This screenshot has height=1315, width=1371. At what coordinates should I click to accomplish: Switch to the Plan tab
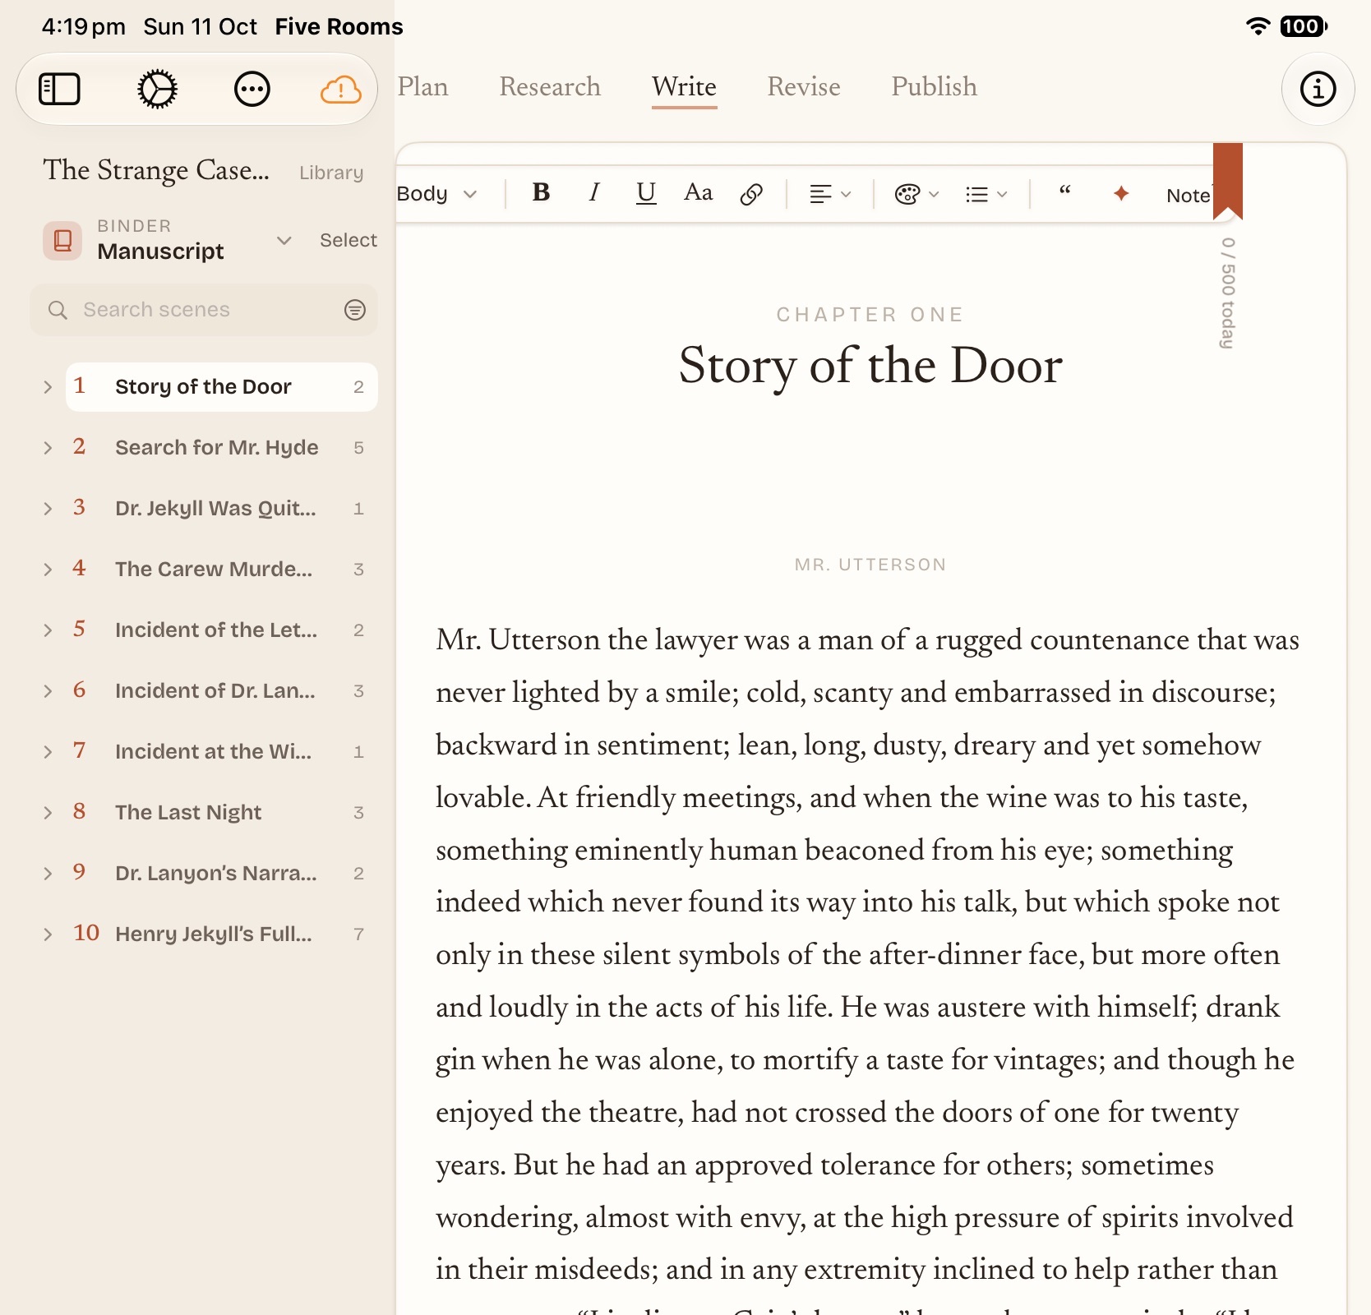pos(422,86)
